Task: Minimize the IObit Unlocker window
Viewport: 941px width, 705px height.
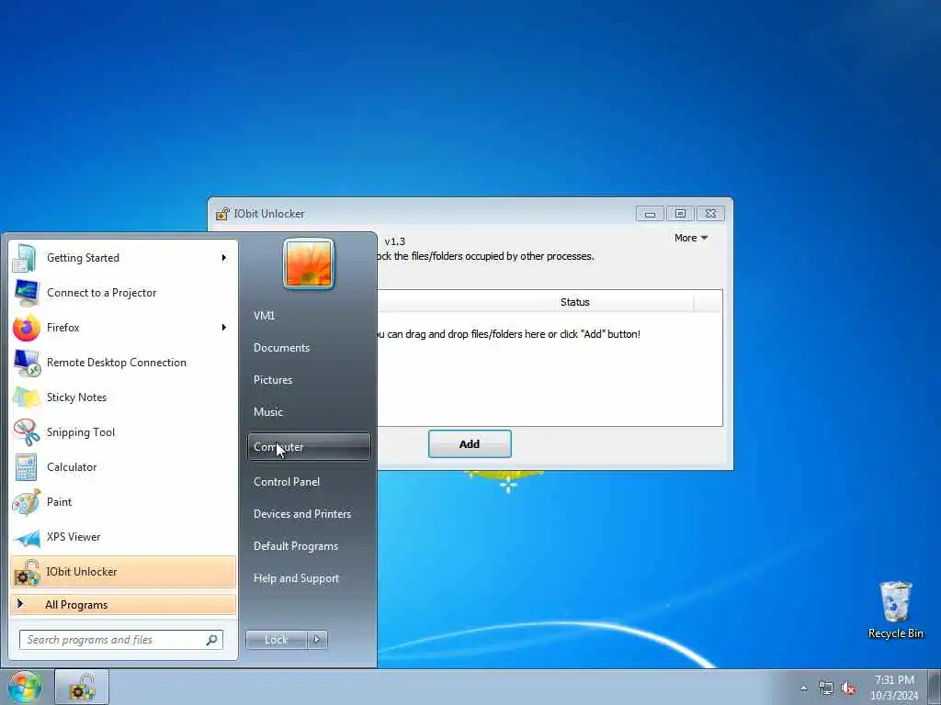Action: [x=650, y=214]
